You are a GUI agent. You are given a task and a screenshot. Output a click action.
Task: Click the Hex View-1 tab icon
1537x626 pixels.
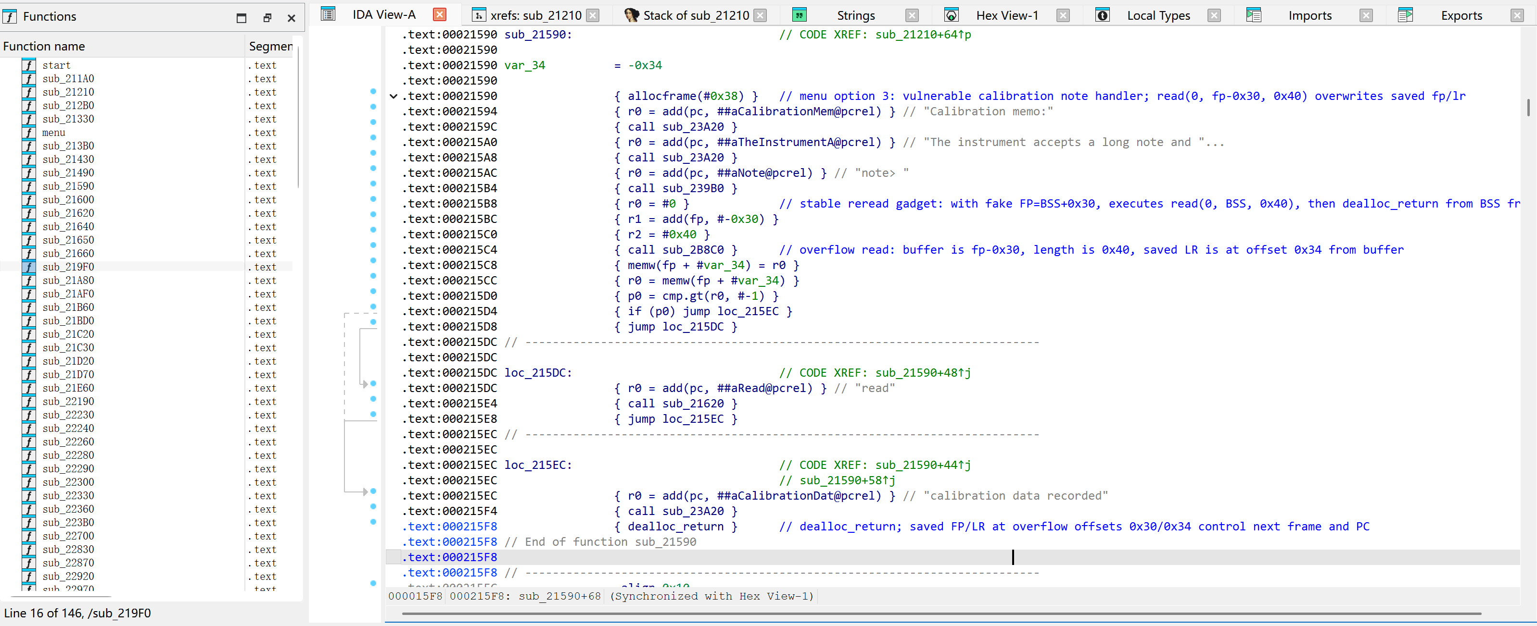pos(951,15)
